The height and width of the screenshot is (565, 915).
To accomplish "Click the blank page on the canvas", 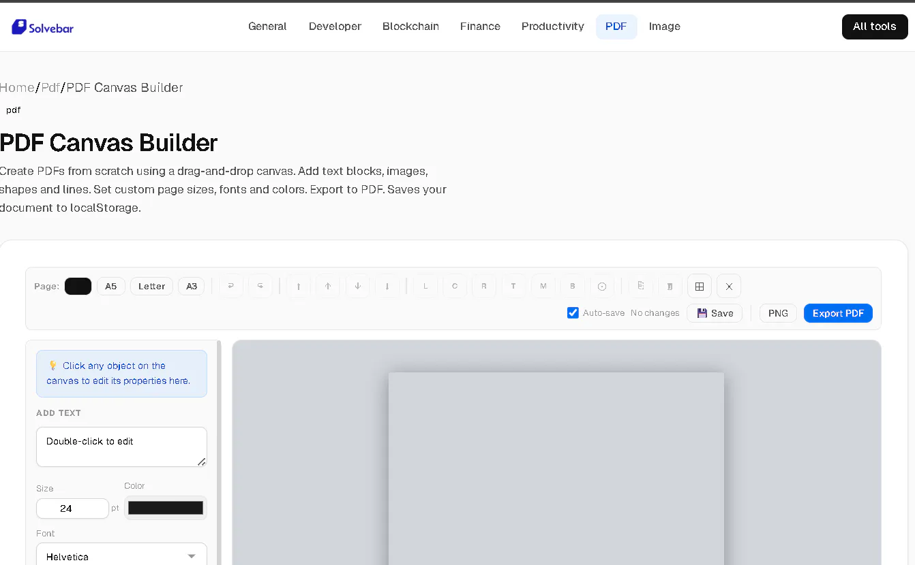I will [556, 468].
